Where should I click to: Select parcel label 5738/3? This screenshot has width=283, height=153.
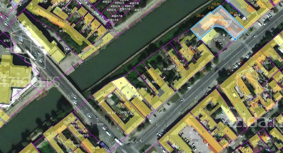[218, 134]
